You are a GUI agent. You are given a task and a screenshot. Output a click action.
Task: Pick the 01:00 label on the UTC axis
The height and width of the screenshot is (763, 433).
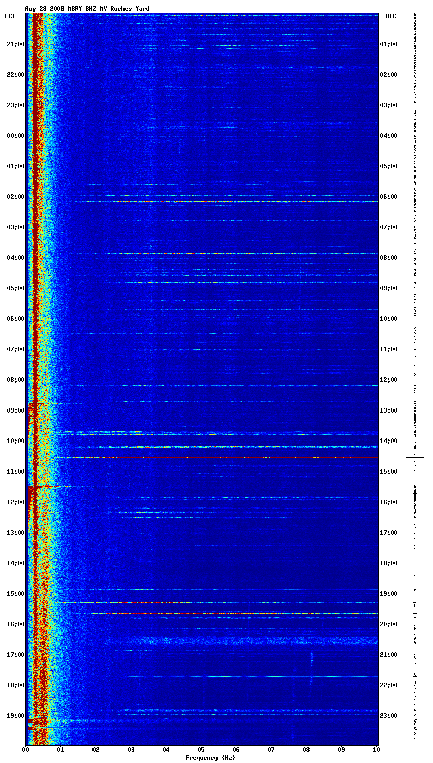click(389, 44)
